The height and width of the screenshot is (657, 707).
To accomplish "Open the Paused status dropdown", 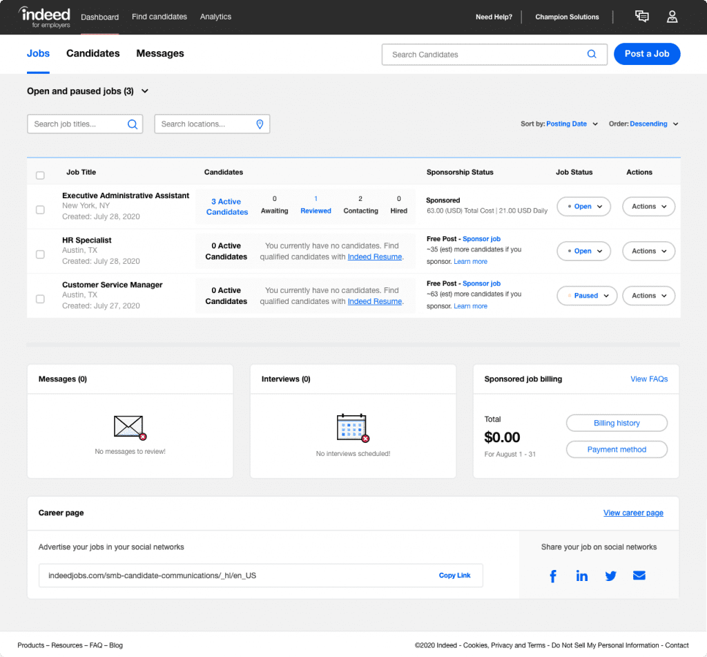I will tap(587, 295).
